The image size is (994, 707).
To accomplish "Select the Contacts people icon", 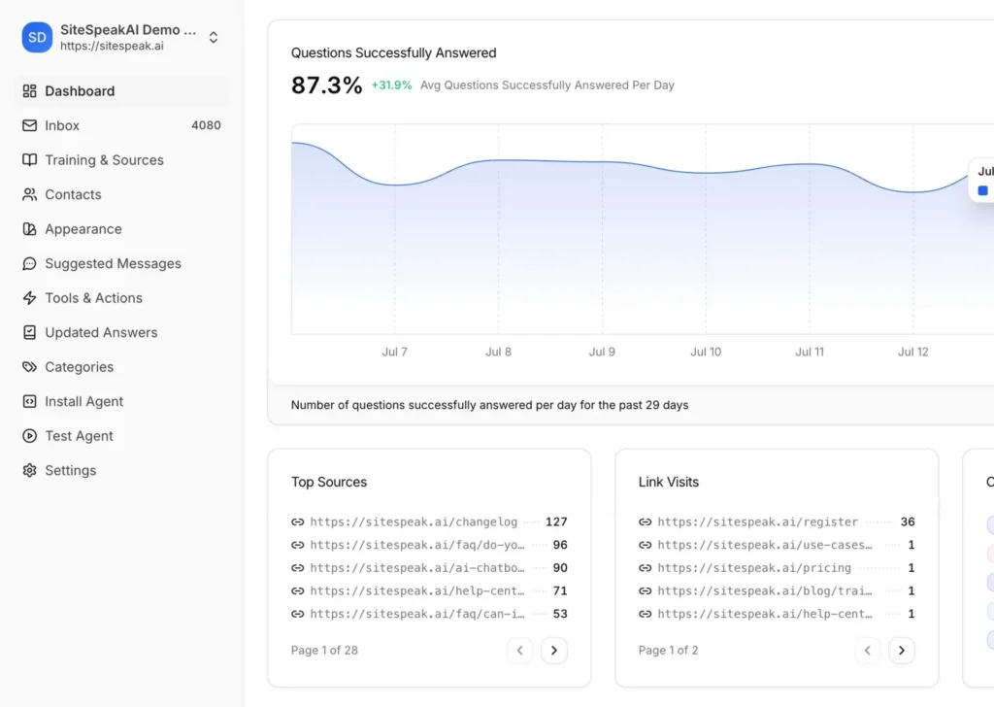I will [29, 194].
